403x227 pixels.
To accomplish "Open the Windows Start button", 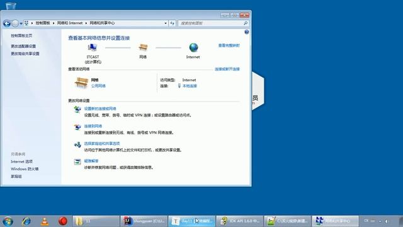I will point(8,221).
